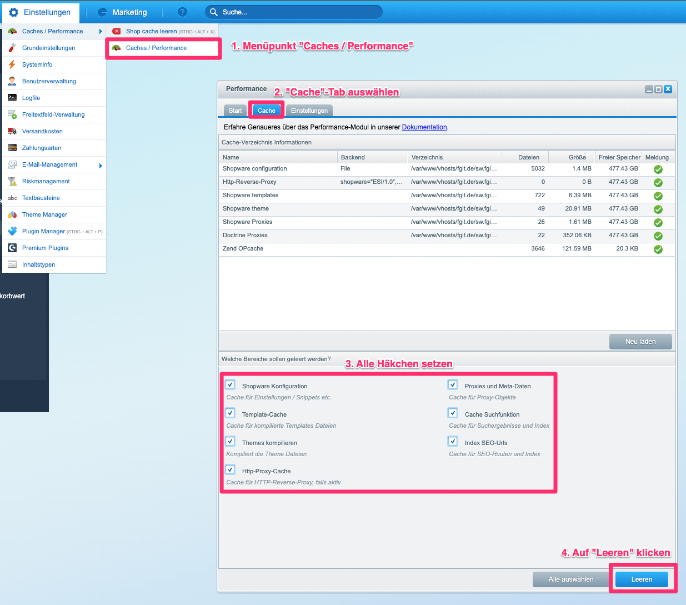Open Theme Manager menu item

[54, 215]
